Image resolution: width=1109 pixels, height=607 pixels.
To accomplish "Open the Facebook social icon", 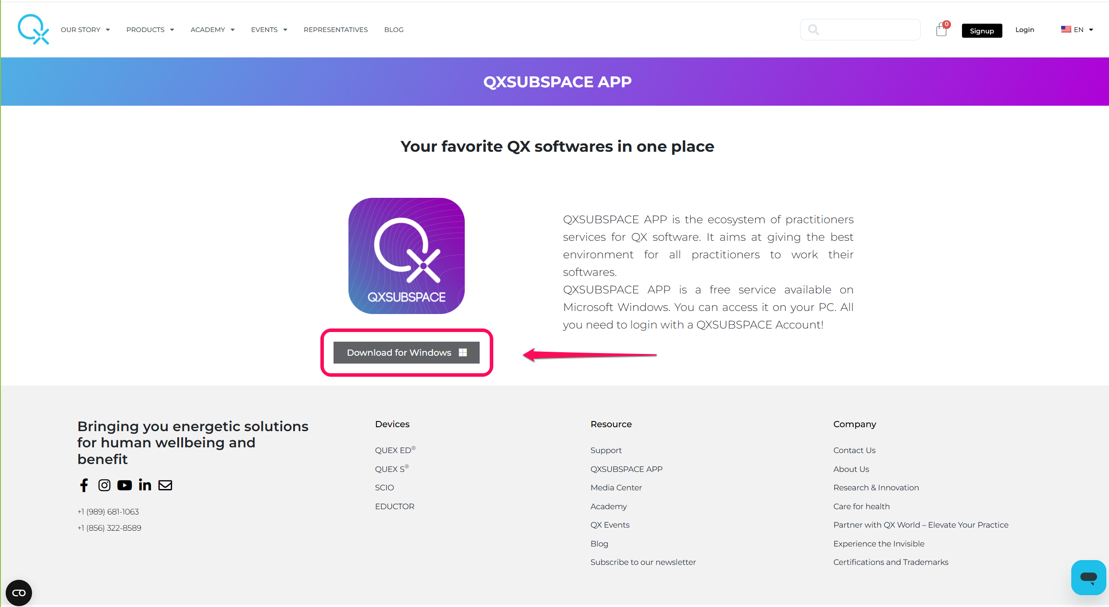I will pyautogui.click(x=84, y=485).
